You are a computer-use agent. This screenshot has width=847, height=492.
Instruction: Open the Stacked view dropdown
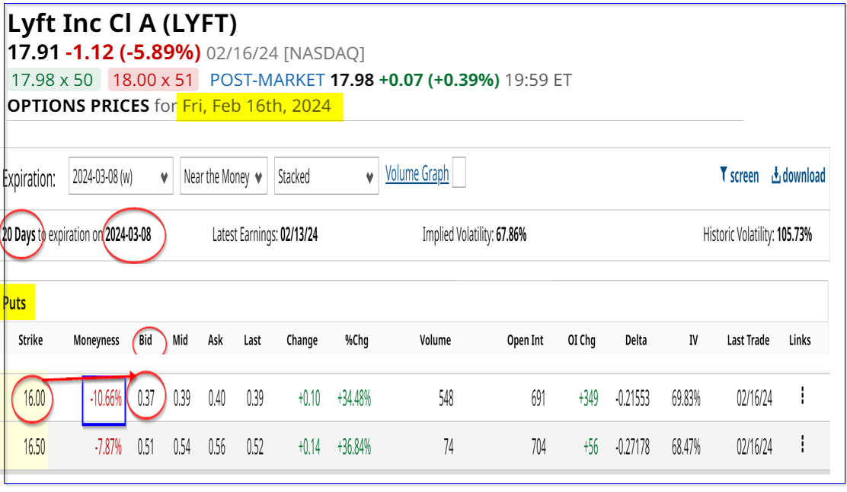326,177
